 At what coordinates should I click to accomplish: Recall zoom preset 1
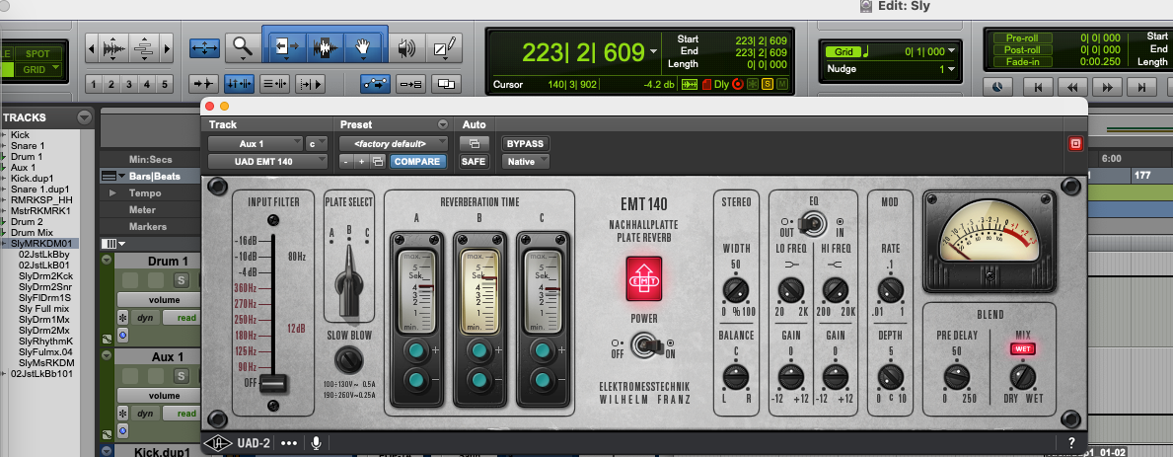pos(95,84)
